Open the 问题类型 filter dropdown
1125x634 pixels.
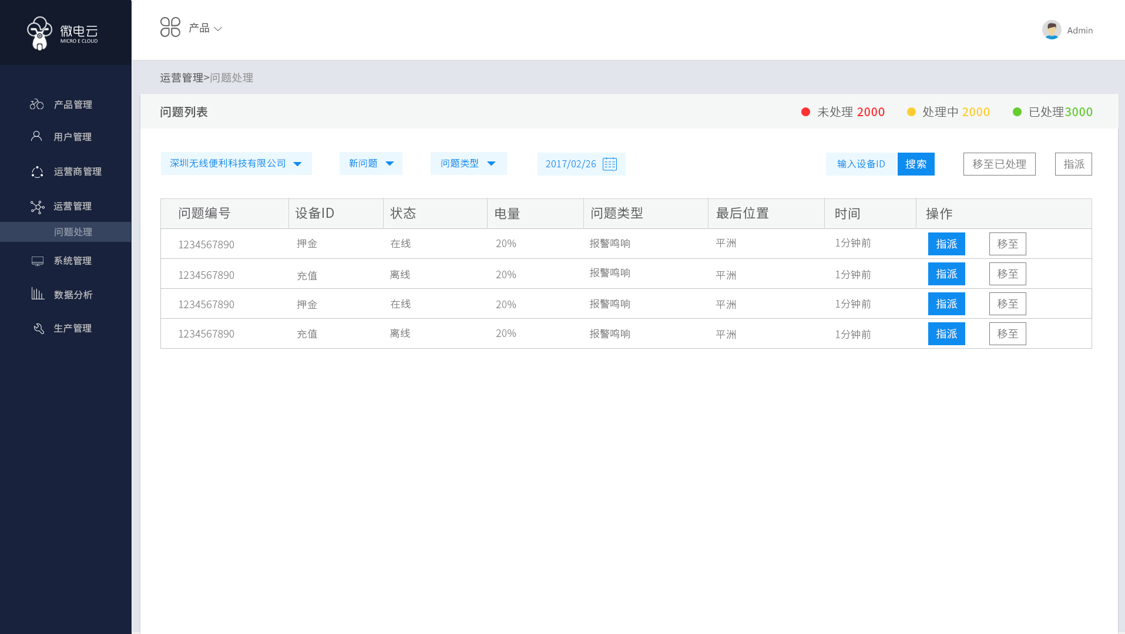(468, 163)
